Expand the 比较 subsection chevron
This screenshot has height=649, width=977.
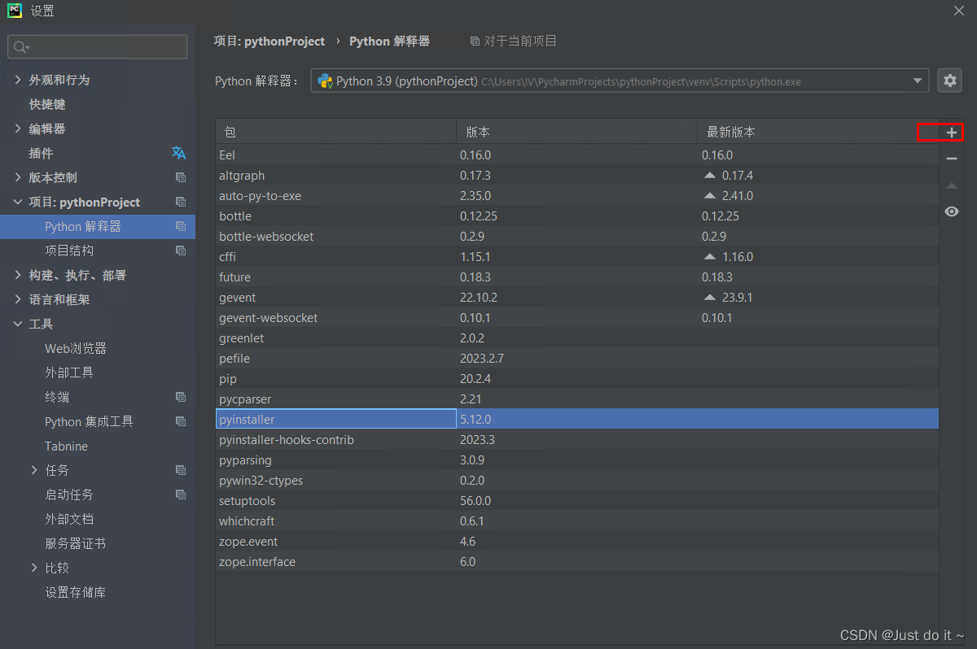pos(34,568)
